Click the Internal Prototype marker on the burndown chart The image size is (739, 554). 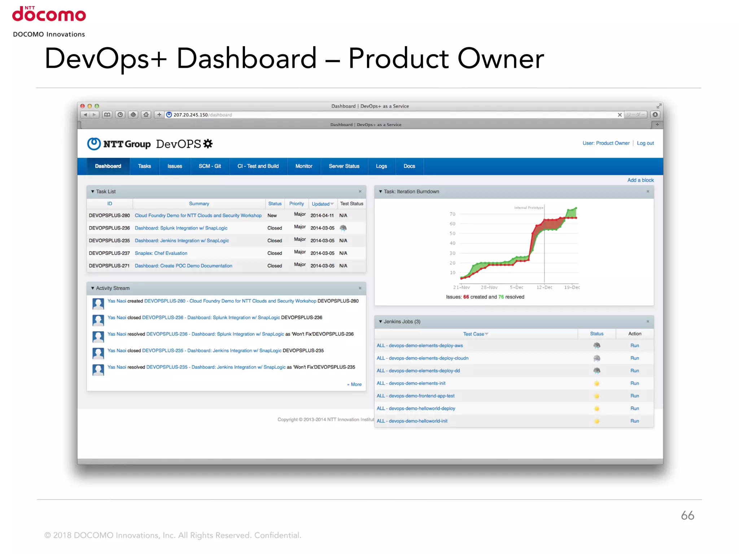tap(529, 208)
